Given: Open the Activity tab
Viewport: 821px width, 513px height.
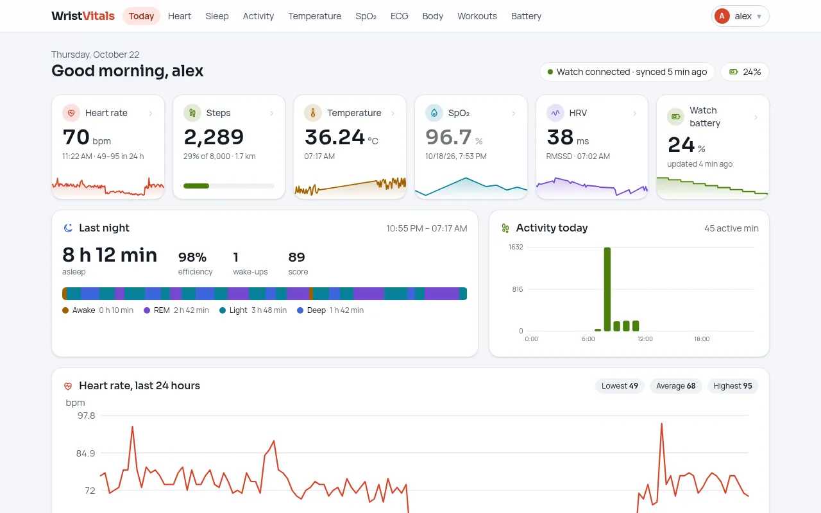Looking at the screenshot, I should [x=258, y=16].
